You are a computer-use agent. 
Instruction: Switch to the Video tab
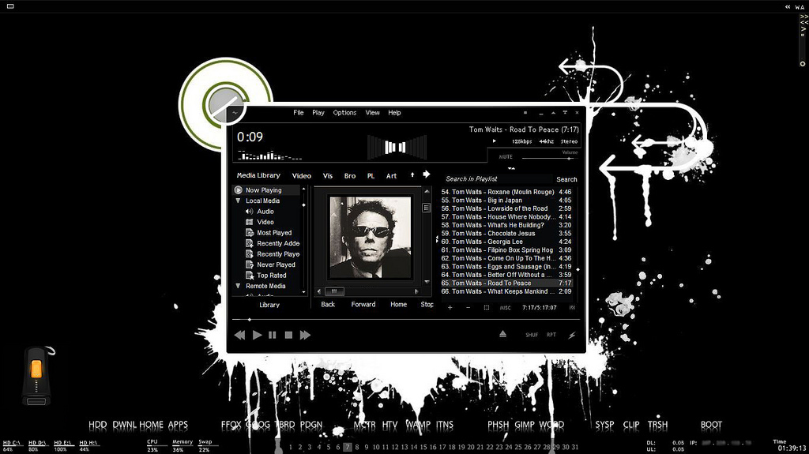click(301, 176)
